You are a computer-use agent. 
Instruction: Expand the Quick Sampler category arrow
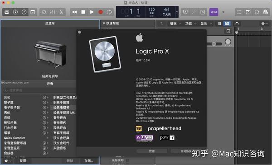[48, 138]
